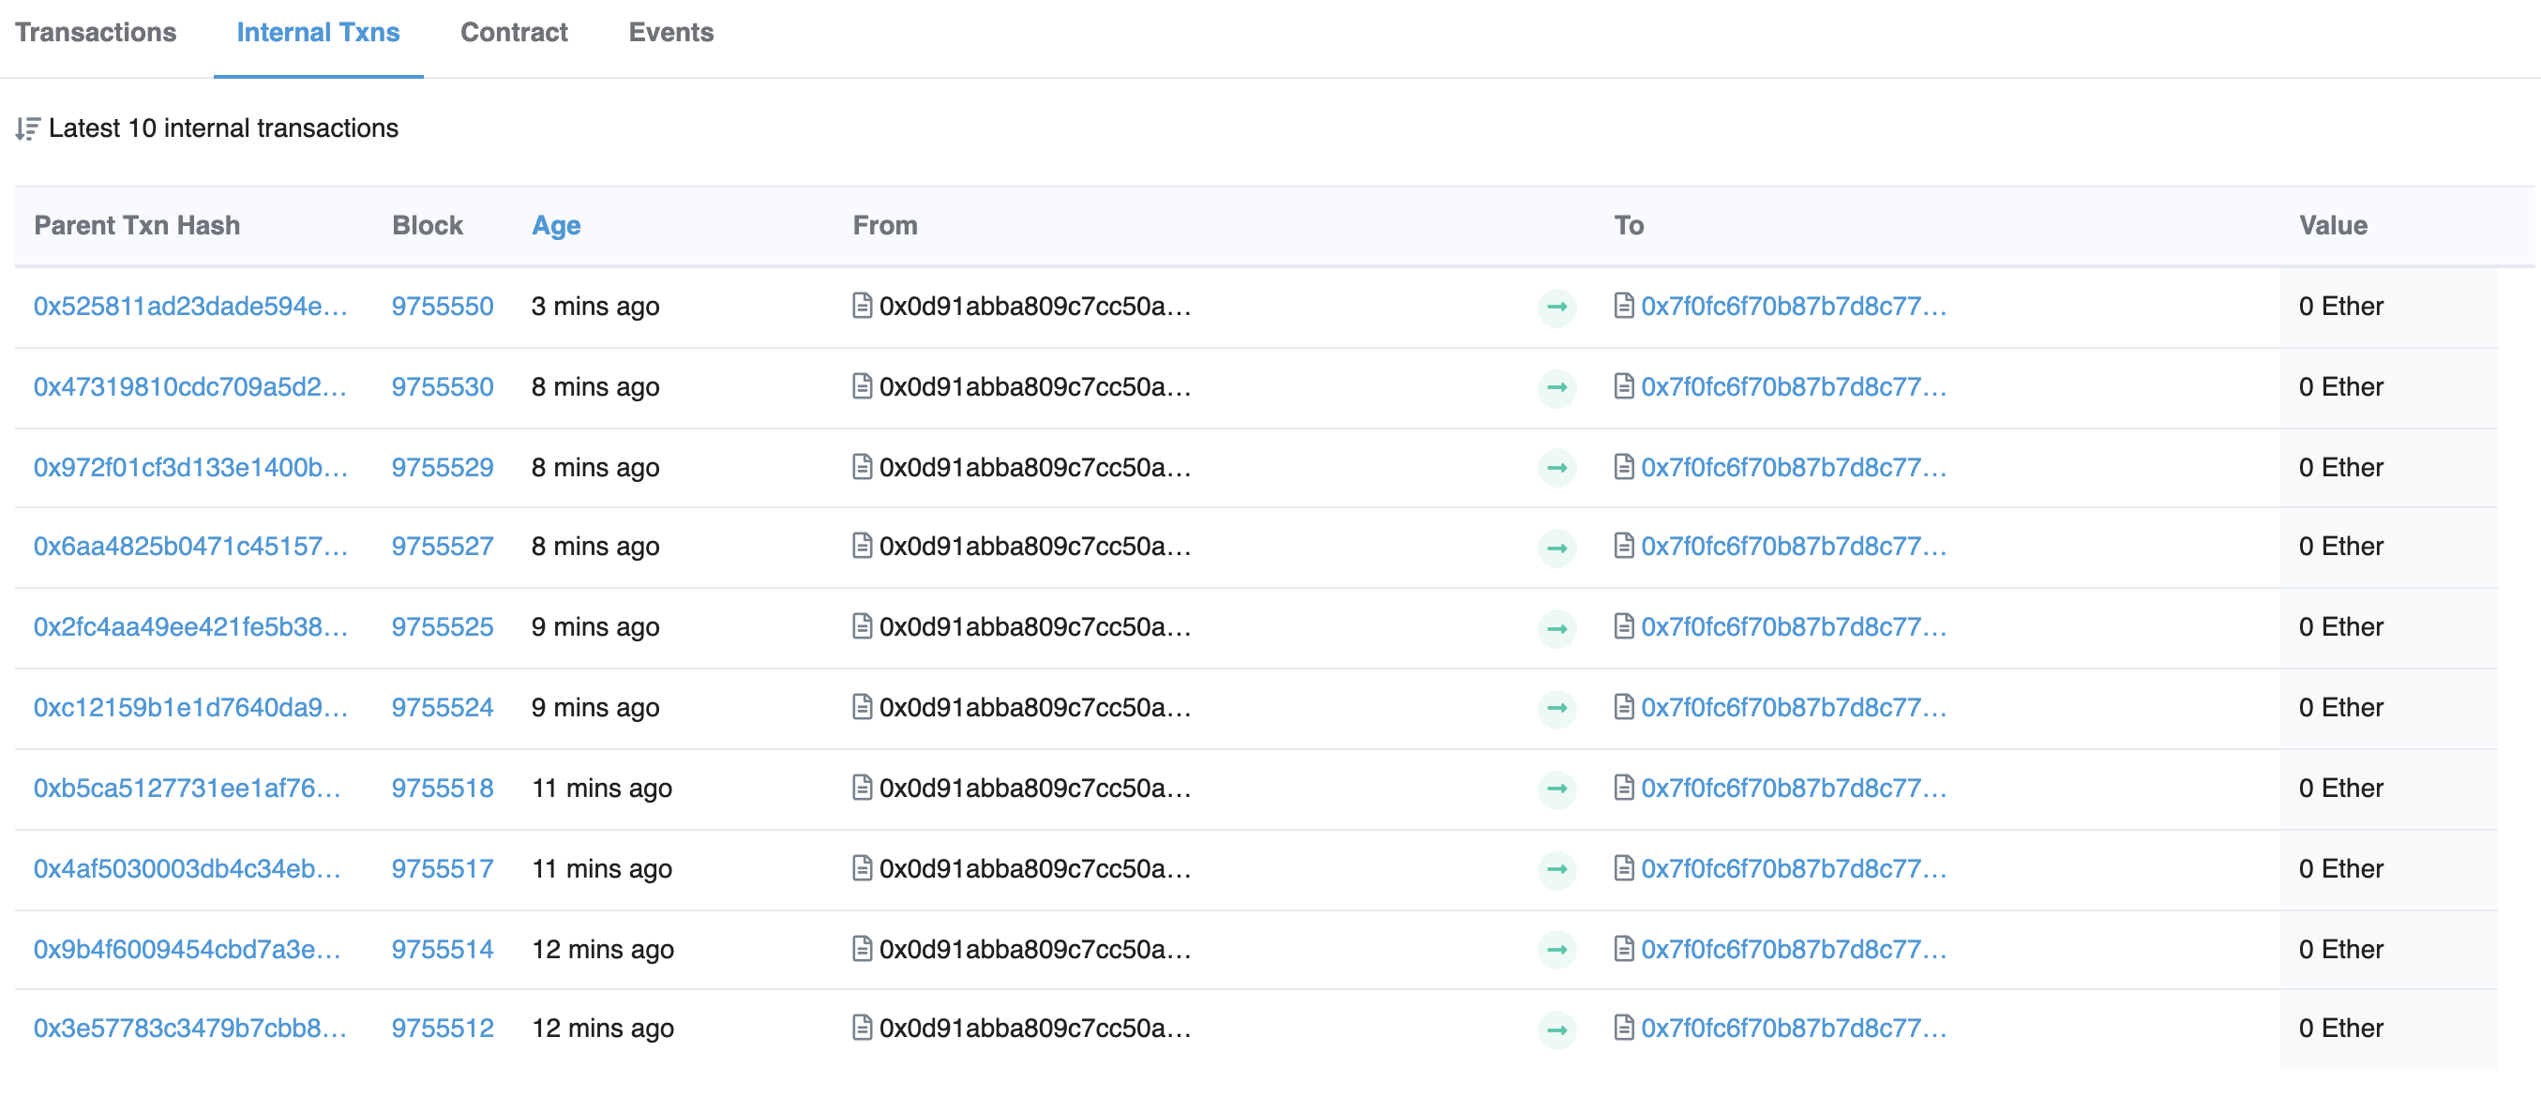The width and height of the screenshot is (2541, 1097).
Task: Open block number 9755514
Action: coord(442,949)
